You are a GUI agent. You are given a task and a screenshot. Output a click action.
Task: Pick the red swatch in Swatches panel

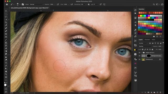(139, 16)
